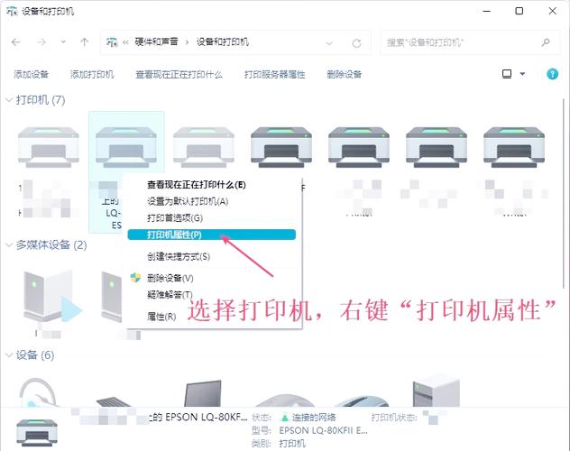The width and height of the screenshot is (570, 451).
Task: Click the printer icon in the details pane
Action: tap(37, 432)
